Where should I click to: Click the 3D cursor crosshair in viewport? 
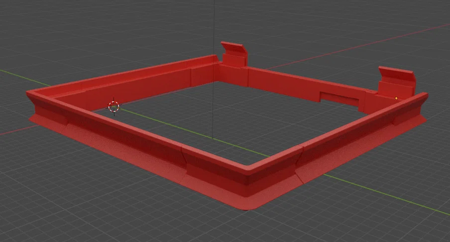[x=114, y=106]
